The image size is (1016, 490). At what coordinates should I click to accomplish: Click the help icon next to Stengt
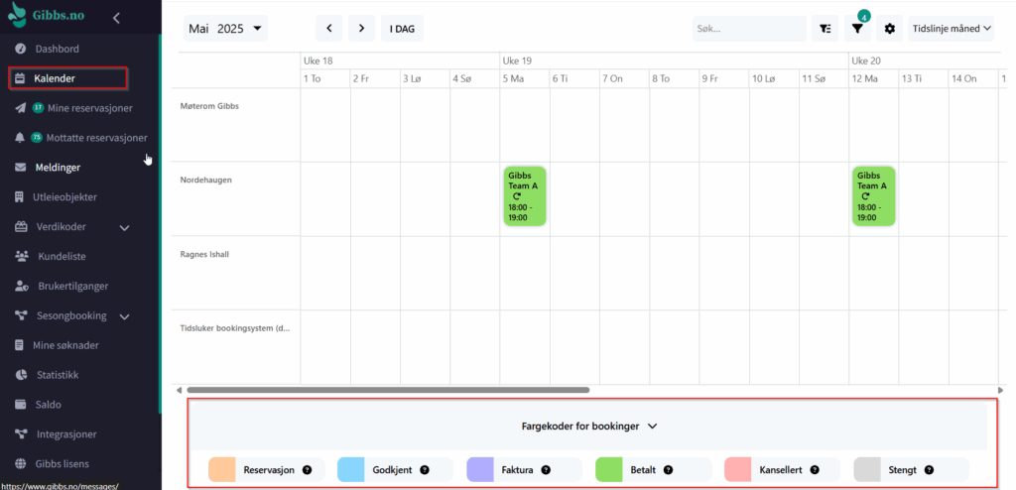[x=929, y=470]
